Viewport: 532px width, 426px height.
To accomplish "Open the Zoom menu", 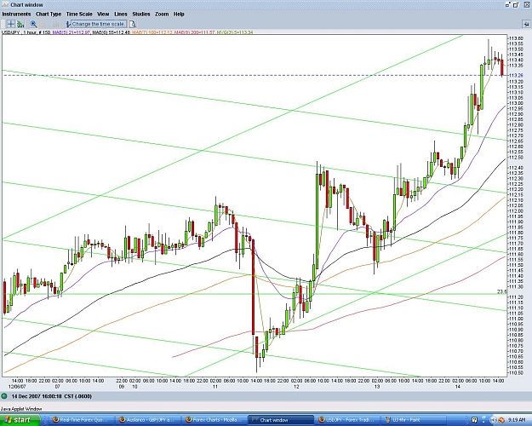I will 162,14.
